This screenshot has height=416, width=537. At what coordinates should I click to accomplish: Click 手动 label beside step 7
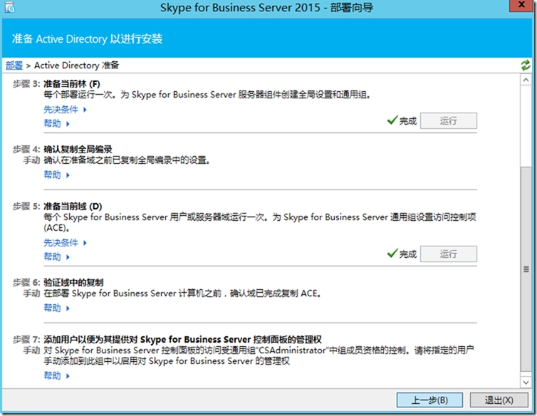pos(31,350)
